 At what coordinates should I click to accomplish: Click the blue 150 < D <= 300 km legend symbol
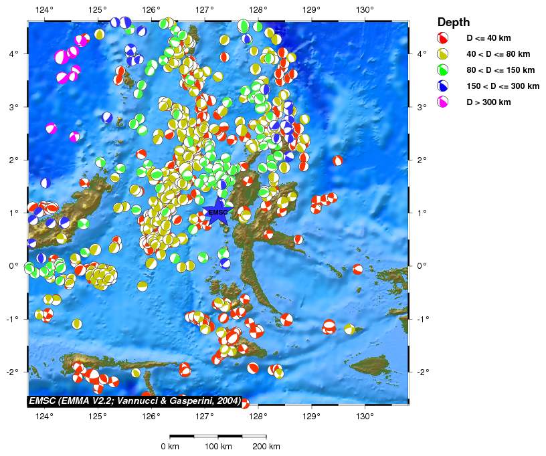[442, 86]
